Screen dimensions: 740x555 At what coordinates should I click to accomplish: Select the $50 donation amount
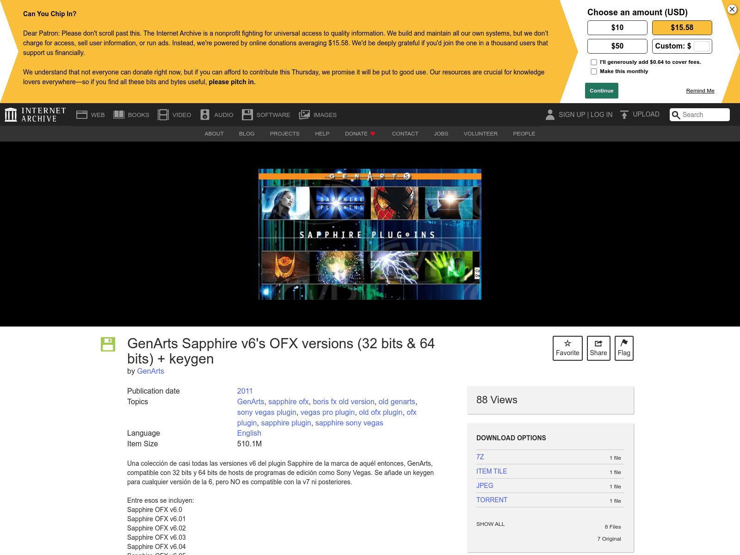[617, 46]
